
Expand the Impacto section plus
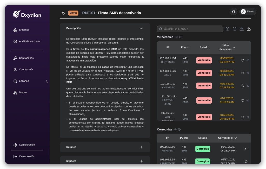142,161
